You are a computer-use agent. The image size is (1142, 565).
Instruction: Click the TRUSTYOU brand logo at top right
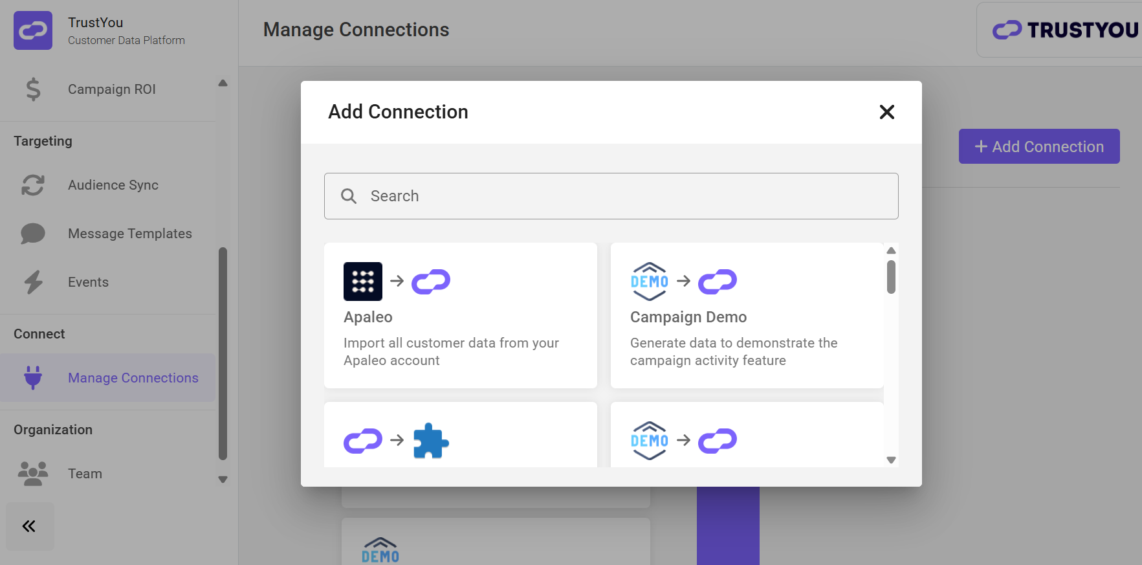[x=1066, y=30]
